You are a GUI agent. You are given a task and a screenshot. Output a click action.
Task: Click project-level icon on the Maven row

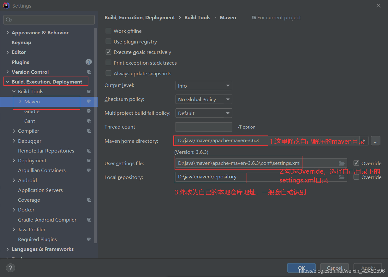coord(89,101)
